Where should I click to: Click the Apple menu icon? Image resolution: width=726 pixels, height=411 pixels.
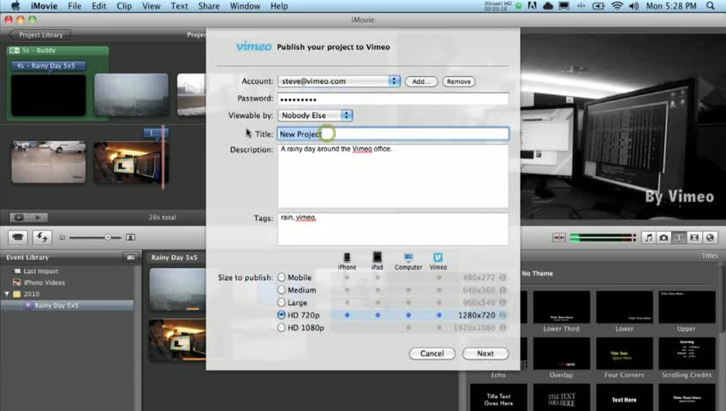click(x=15, y=6)
